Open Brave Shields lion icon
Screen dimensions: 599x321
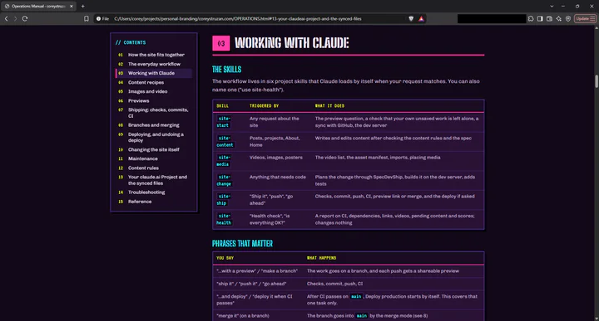pos(411,18)
